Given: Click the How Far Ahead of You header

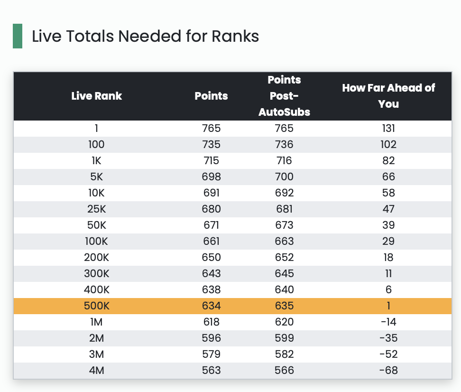Looking at the screenshot, I should (388, 96).
